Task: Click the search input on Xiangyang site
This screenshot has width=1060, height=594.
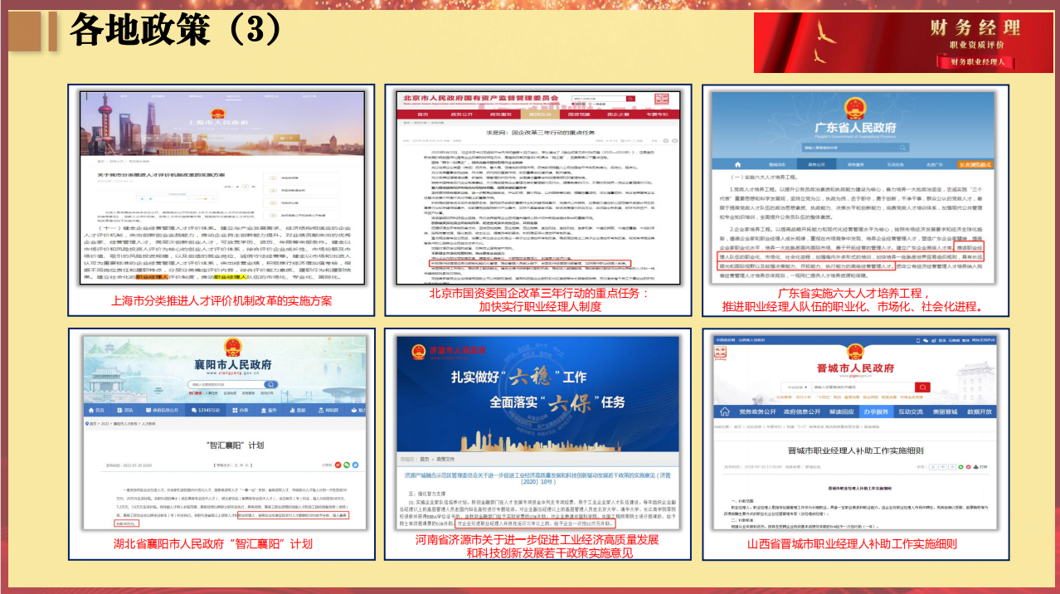Action: [227, 385]
